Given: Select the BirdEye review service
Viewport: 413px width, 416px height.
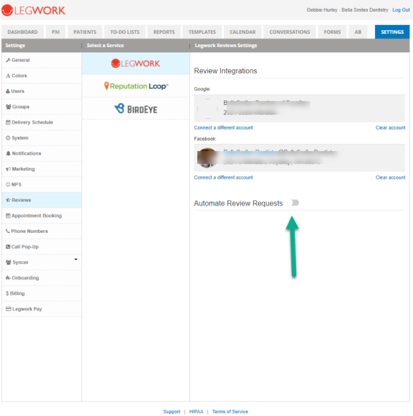Looking at the screenshot, I should [x=136, y=109].
